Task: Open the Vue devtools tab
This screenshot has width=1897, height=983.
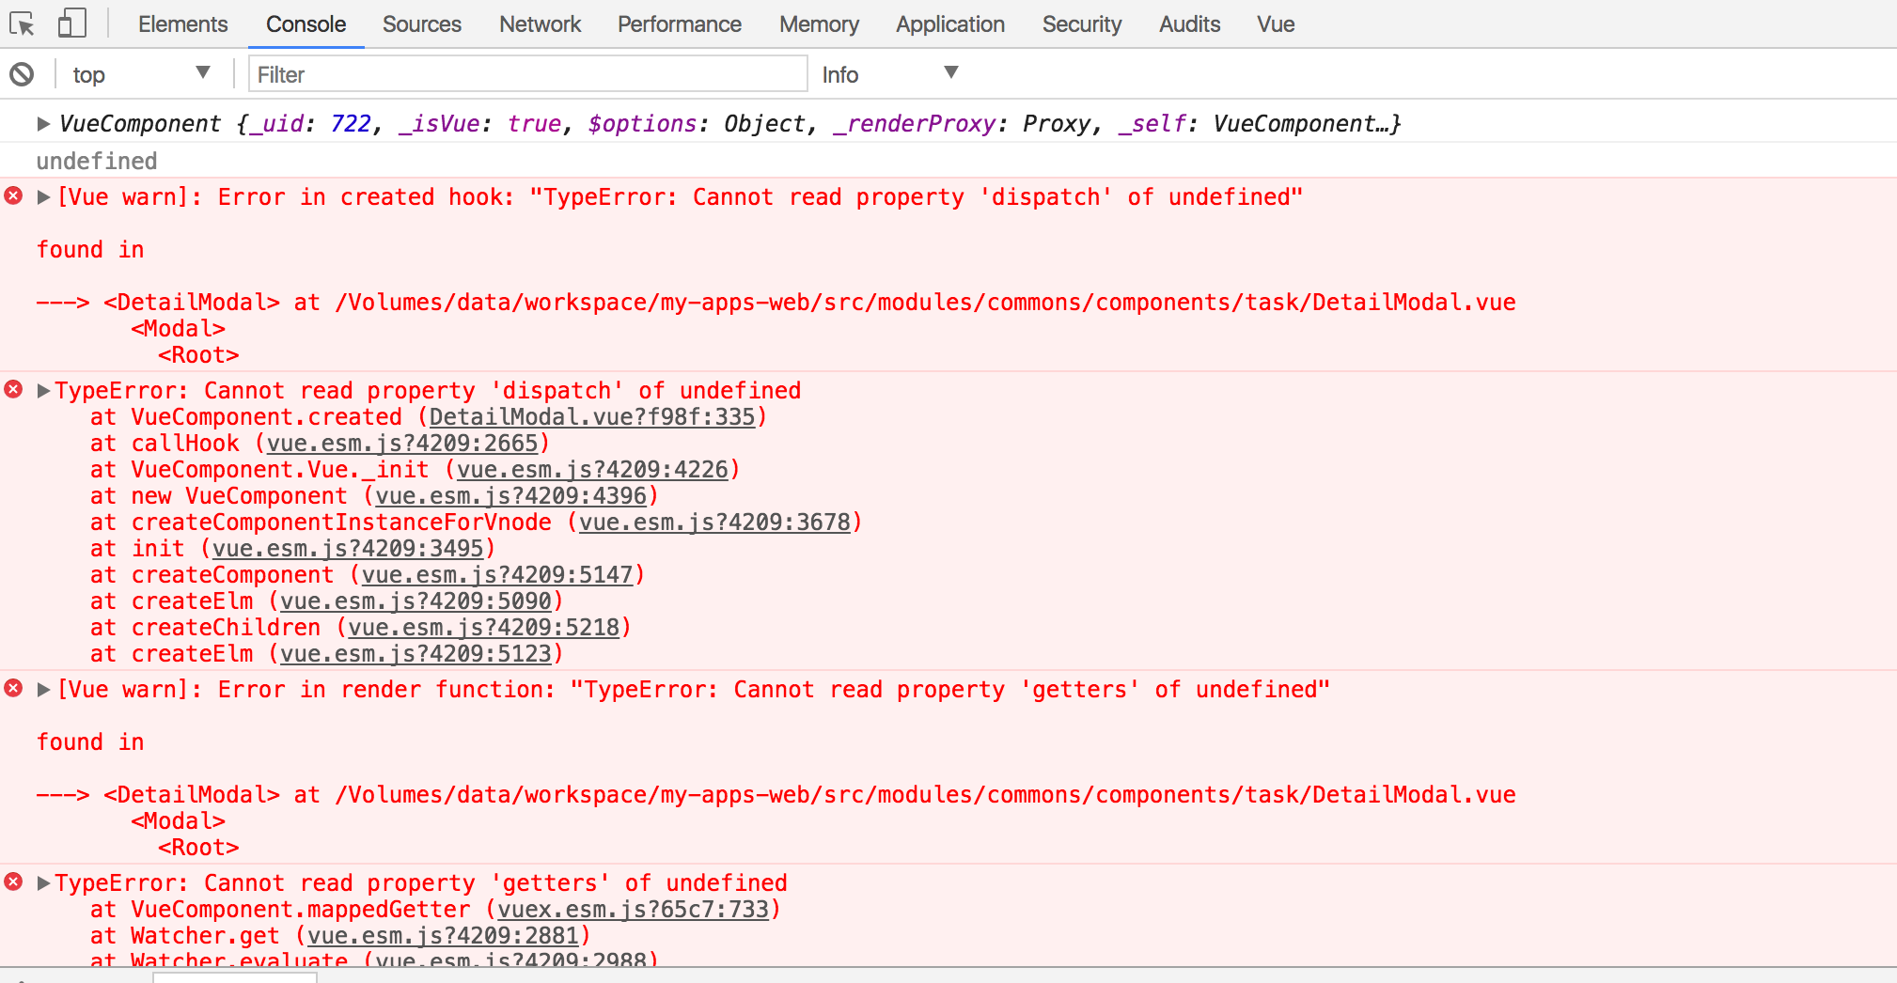Action: 1276,24
